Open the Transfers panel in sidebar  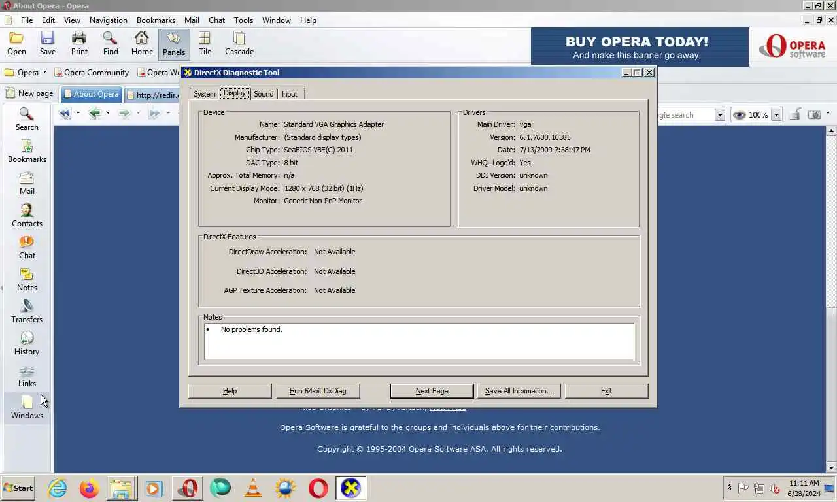pyautogui.click(x=27, y=312)
